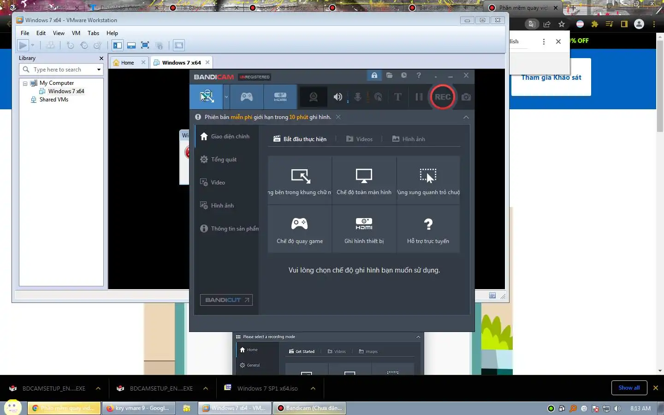Click the Bandicam pause button
The image size is (664, 415).
(x=419, y=97)
